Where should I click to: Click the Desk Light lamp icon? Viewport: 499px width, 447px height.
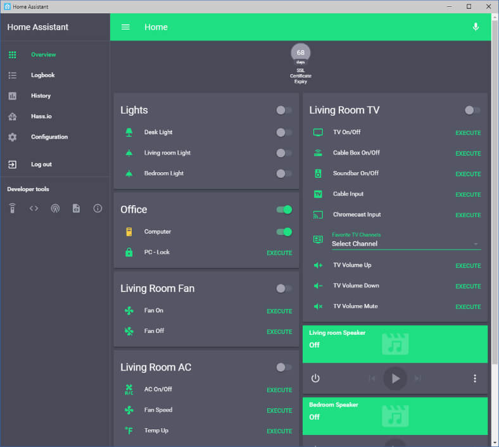tap(129, 132)
